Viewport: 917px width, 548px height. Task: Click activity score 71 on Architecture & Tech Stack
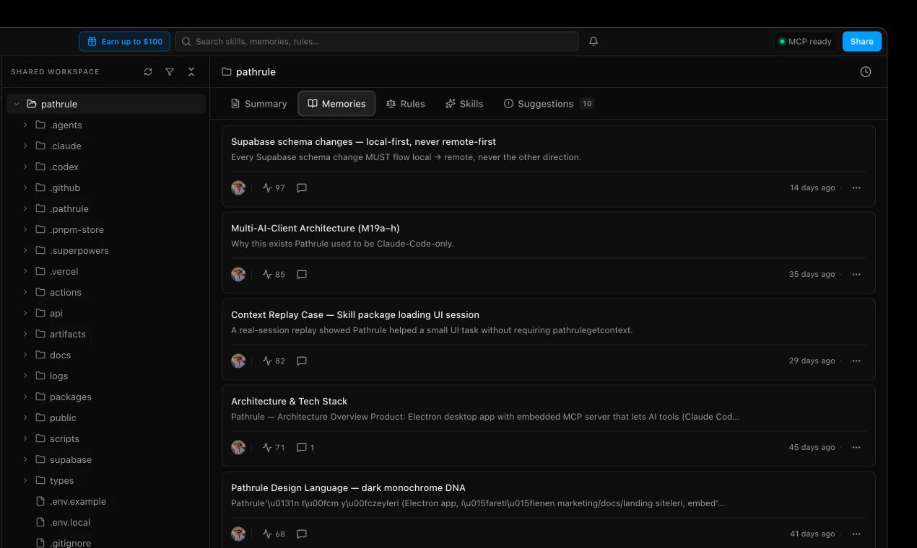274,448
